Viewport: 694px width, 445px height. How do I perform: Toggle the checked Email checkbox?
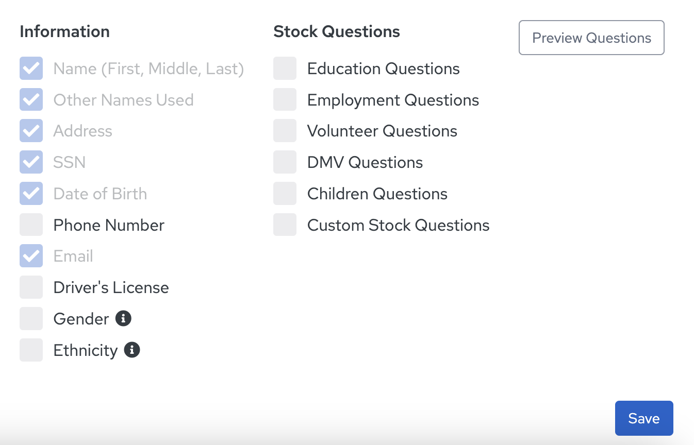[x=31, y=256]
